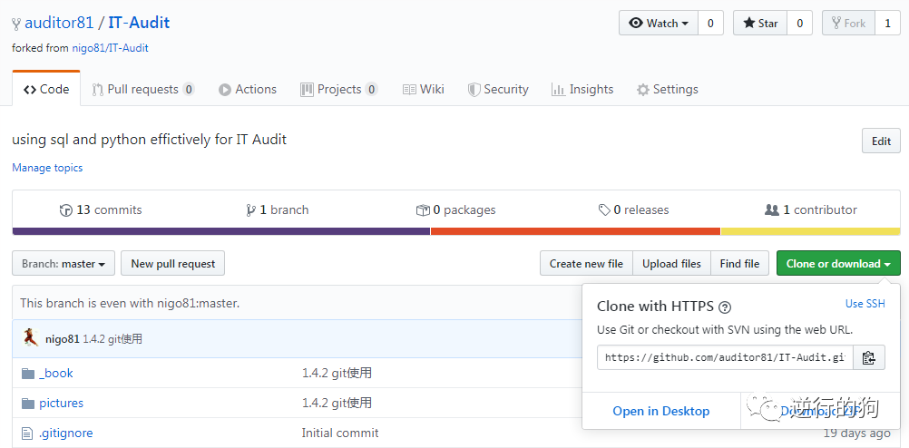Open the Settings tab
Screen dimensions: 909x448
[x=667, y=89]
